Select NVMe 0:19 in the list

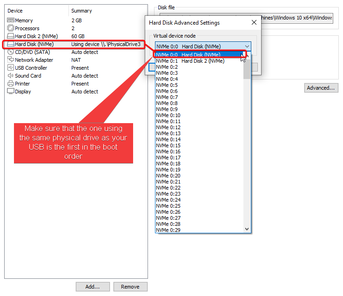(199, 170)
